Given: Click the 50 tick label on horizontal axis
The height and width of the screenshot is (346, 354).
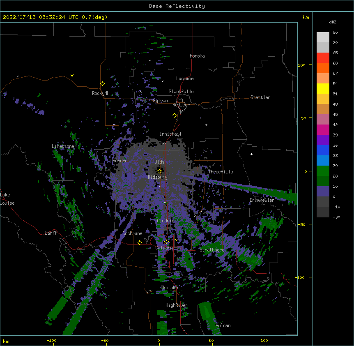Looking at the screenshot, I should click(211, 340).
